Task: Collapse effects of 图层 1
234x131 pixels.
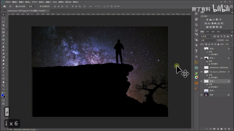Action: pos(231,49)
